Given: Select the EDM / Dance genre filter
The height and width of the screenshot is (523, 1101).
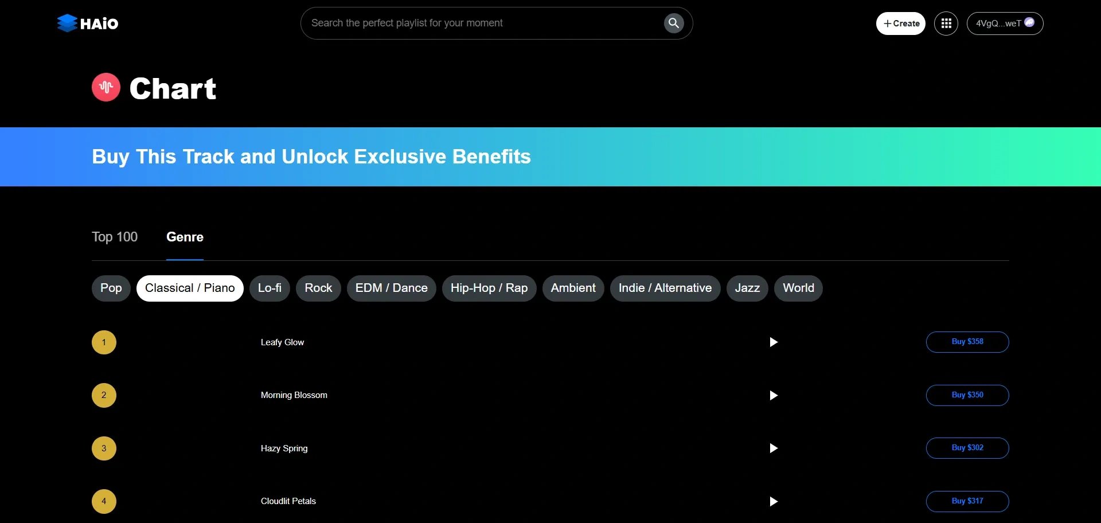Looking at the screenshot, I should coord(392,288).
